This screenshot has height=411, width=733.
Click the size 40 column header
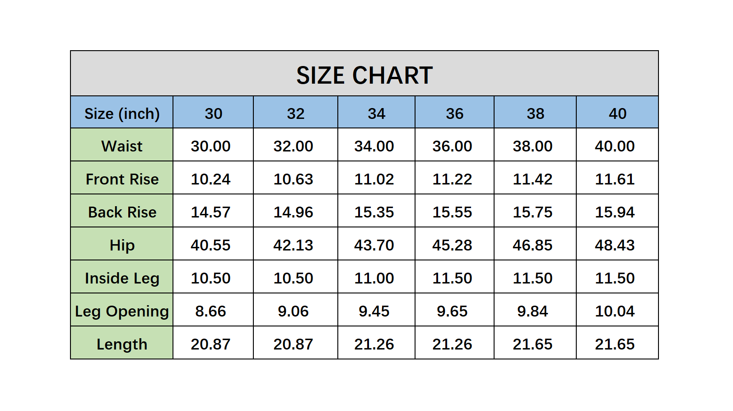click(617, 113)
